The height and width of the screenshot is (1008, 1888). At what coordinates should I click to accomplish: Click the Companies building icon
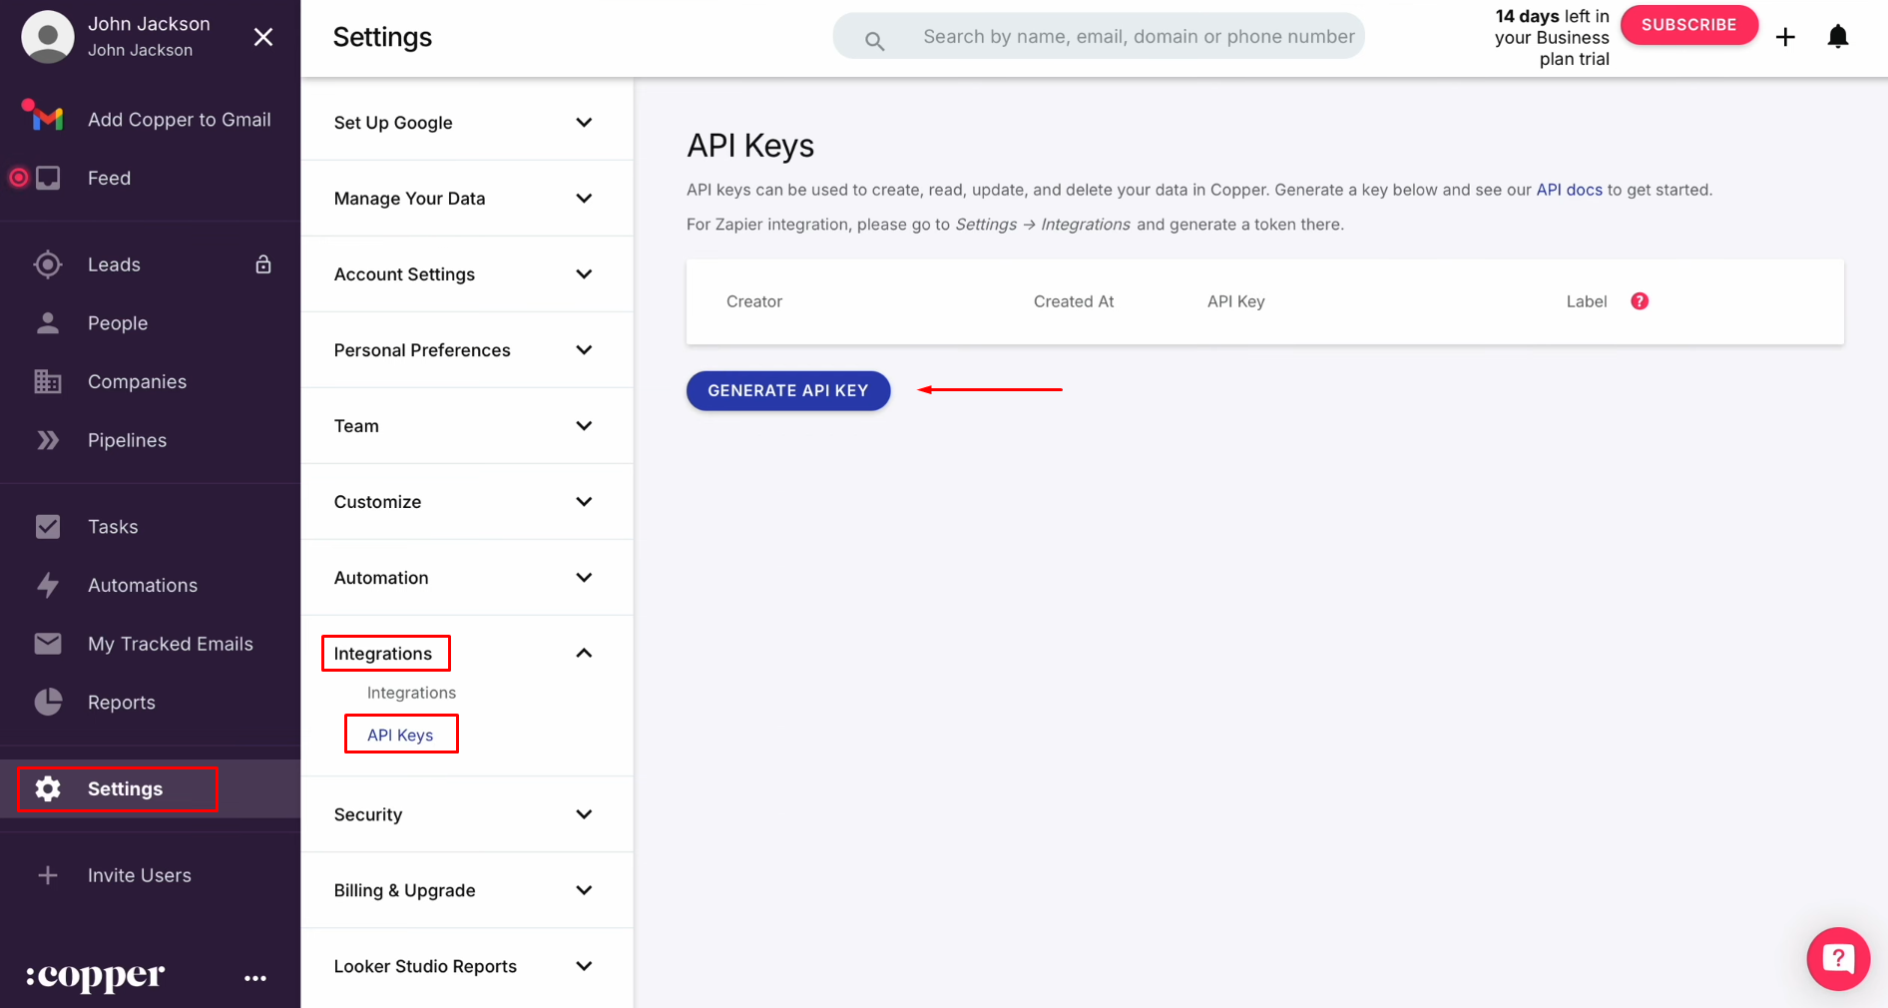[x=48, y=381]
